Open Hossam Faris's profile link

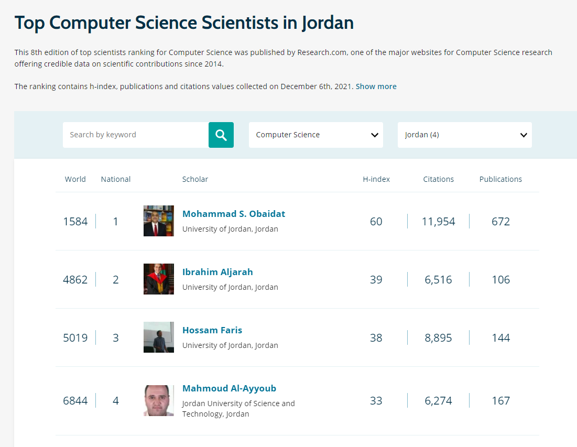coord(212,330)
